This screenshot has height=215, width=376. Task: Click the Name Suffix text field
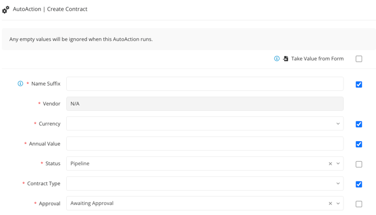tap(205, 83)
